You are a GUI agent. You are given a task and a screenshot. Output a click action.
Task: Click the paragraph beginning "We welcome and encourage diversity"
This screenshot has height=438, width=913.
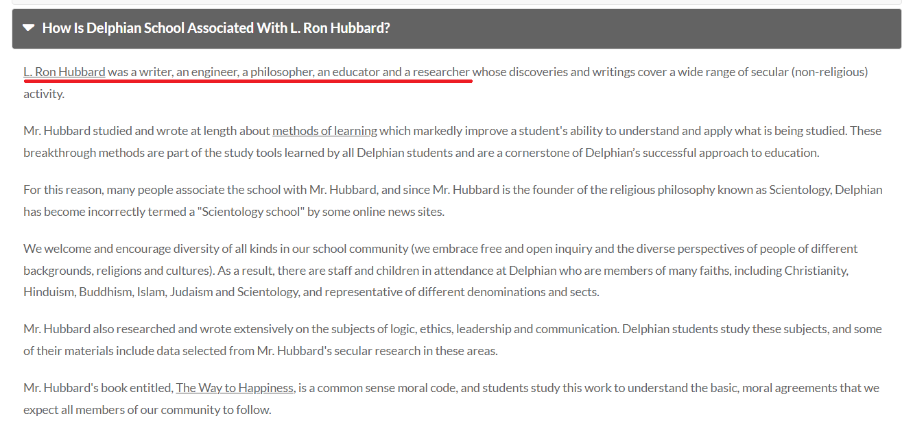click(x=436, y=270)
